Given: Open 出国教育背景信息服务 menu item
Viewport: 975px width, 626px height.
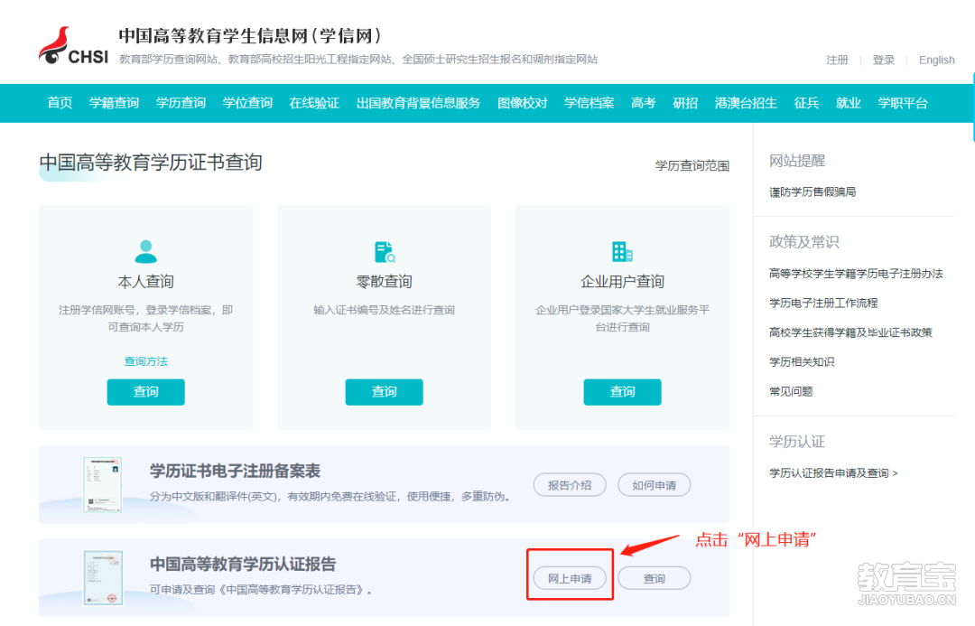Looking at the screenshot, I should pos(419,103).
